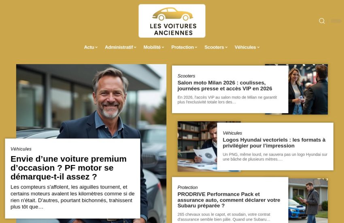Screen dimensions: 344x223
Task: Click the Véhicules tag above Hyundai article
Action: coord(232,133)
